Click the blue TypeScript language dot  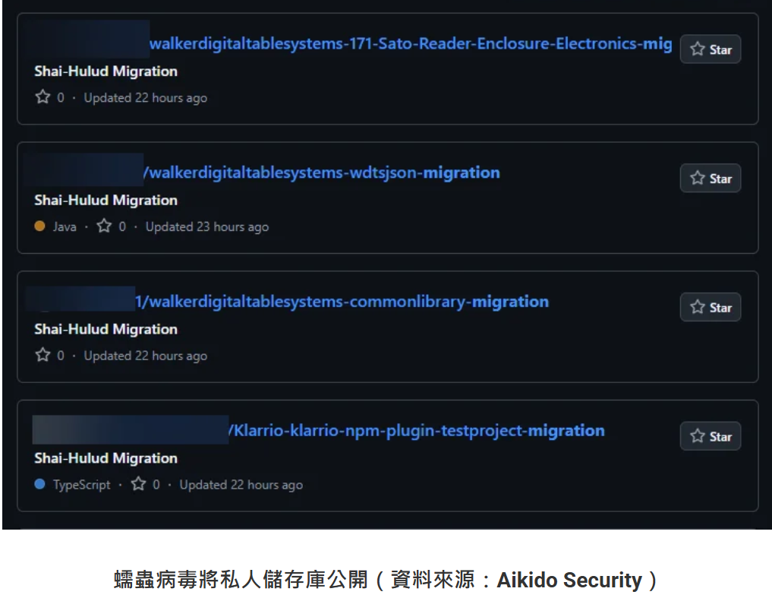coord(40,485)
